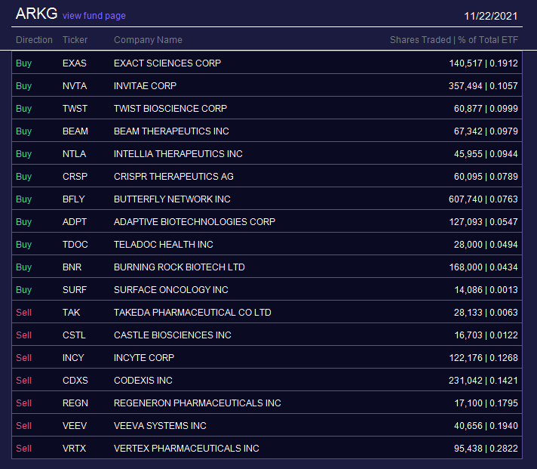537x469 pixels.
Task: Select the SURF ticker cell
Action: pos(75,289)
